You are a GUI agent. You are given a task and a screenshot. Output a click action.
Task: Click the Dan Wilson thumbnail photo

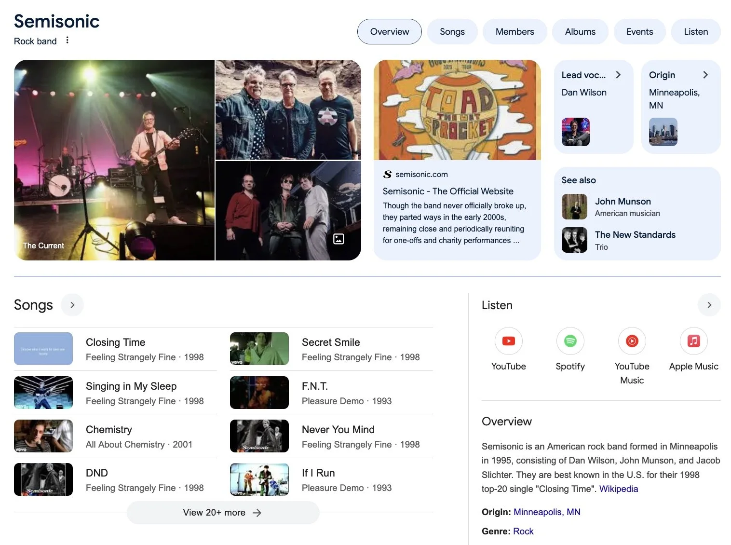575,132
